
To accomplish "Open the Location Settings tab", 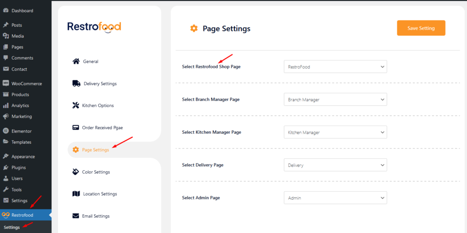I will (x=100, y=194).
